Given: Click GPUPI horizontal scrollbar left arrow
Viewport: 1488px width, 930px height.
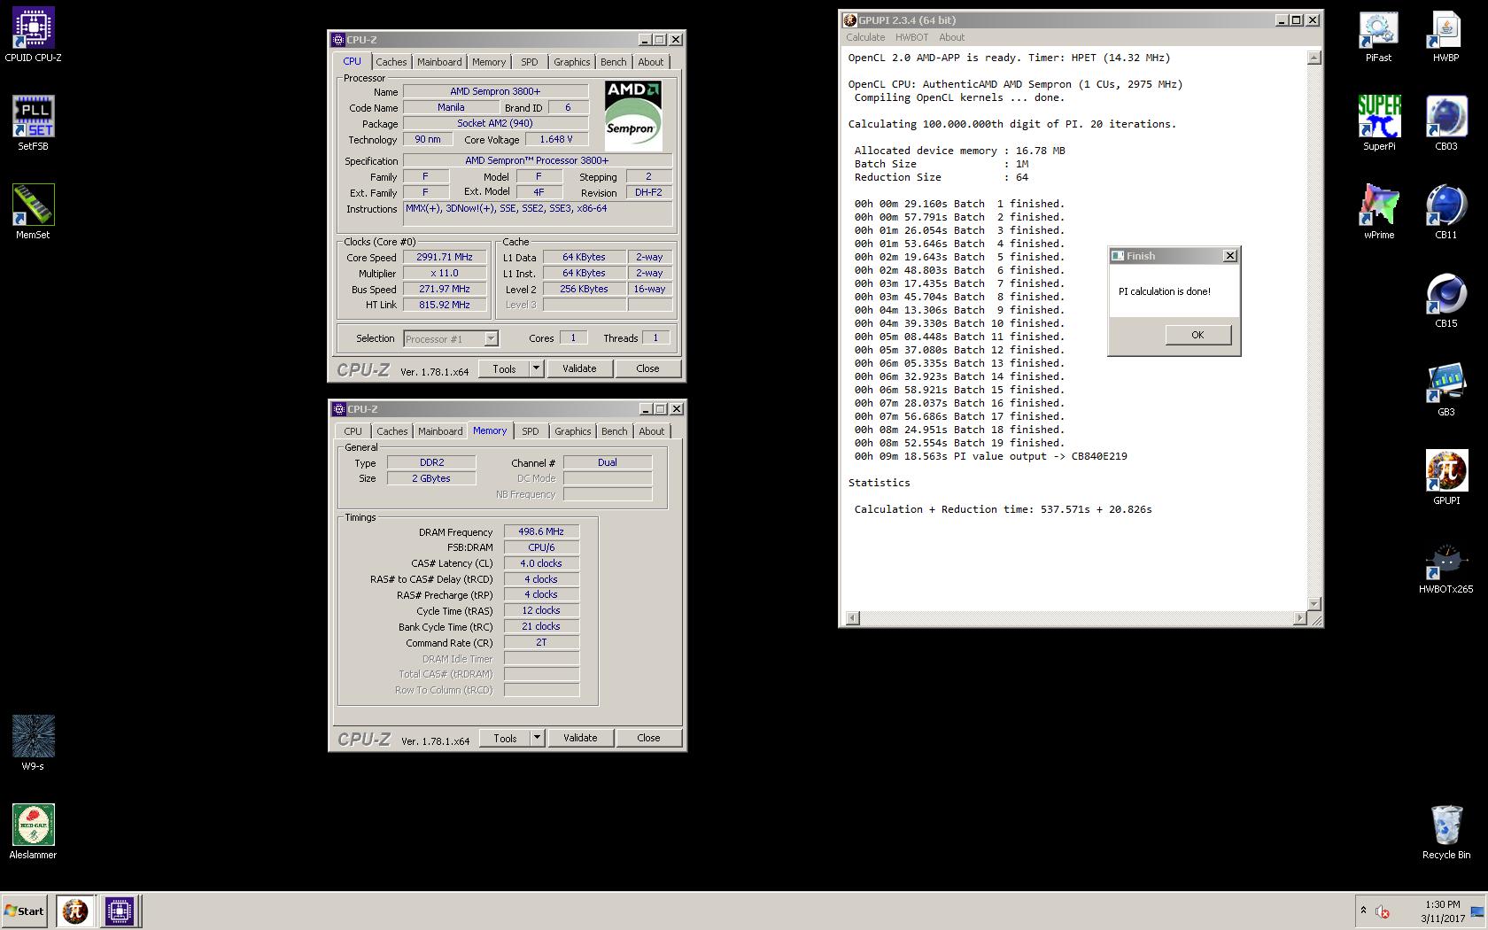Looking at the screenshot, I should coord(852,617).
